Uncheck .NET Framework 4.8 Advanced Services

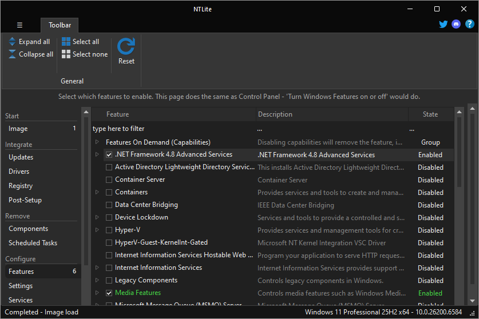109,155
